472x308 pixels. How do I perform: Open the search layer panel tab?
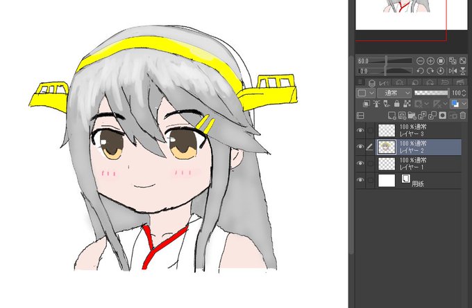coord(415,82)
